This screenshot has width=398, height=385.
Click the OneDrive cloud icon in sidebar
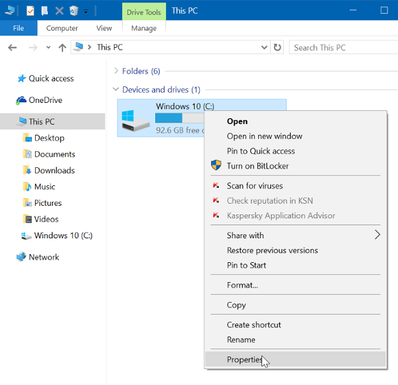[21, 100]
